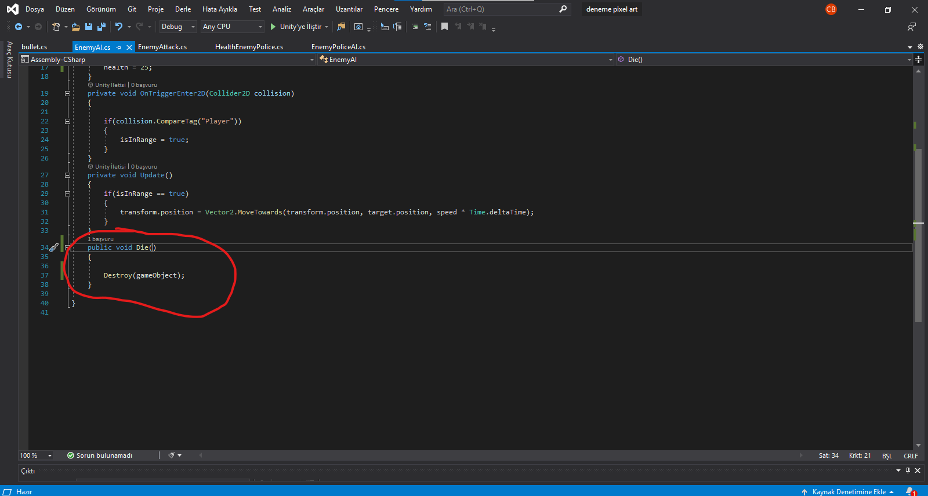The width and height of the screenshot is (928, 496).
Task: Close the EnemyAI.cs tab
Action: (x=129, y=48)
